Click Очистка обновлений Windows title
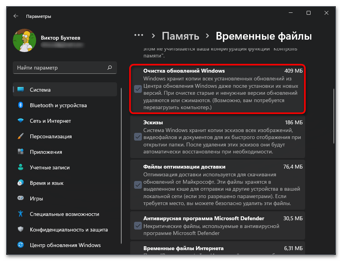The height and width of the screenshot is (261, 342). (x=184, y=71)
